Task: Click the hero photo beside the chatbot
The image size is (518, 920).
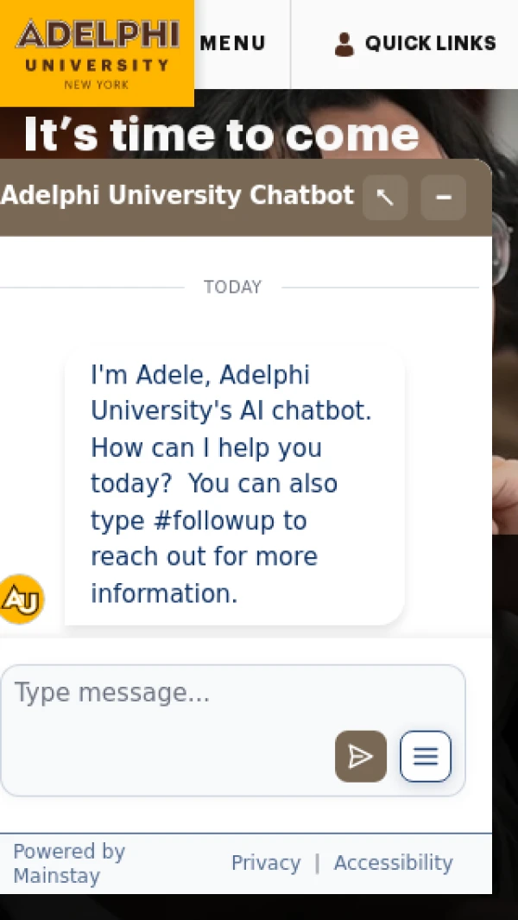Action: point(505,389)
